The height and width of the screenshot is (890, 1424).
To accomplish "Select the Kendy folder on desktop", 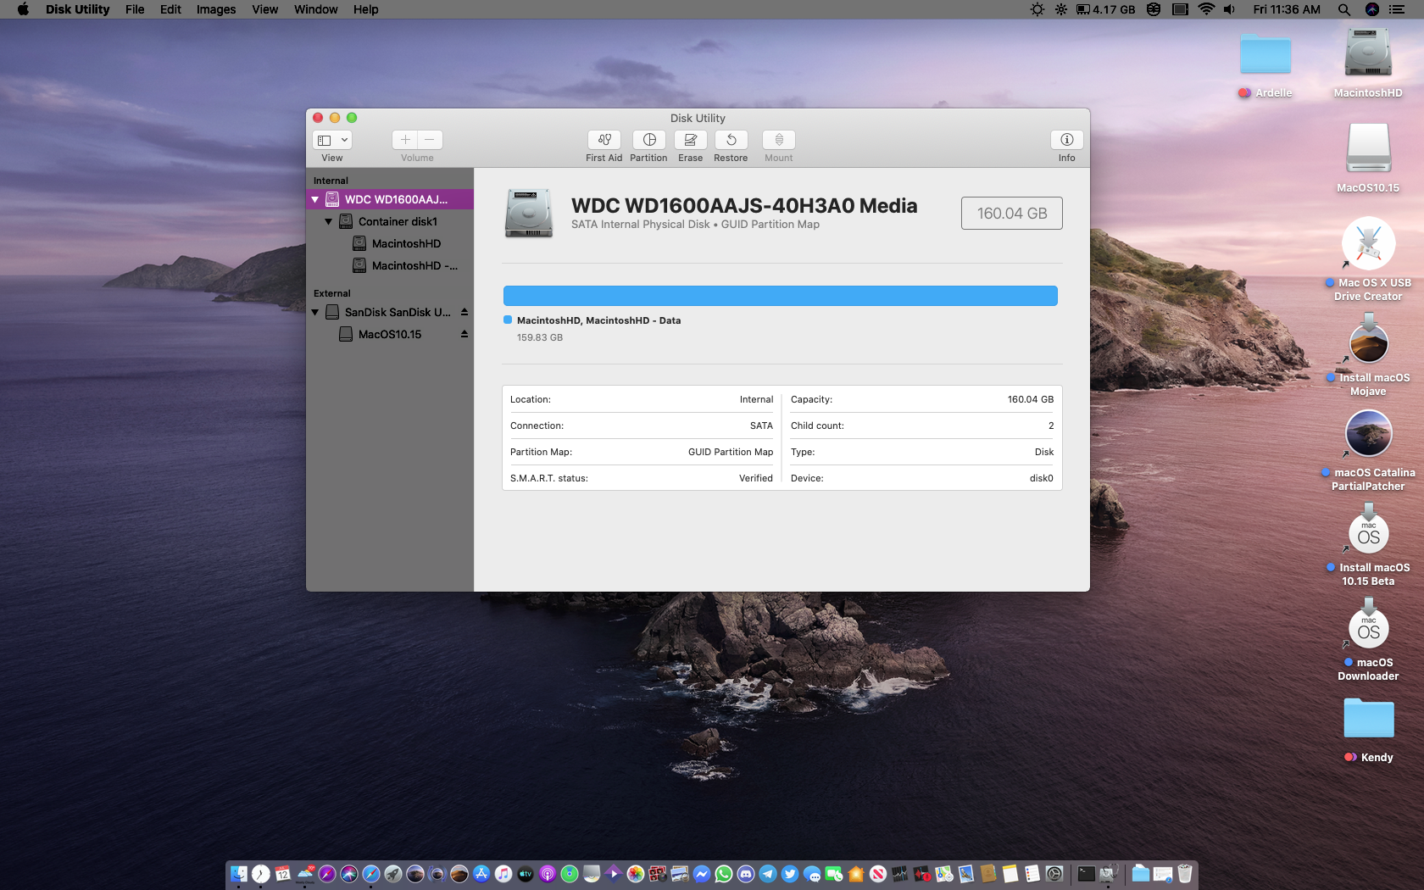I will tap(1368, 719).
